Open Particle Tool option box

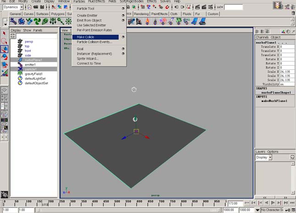point(123,9)
